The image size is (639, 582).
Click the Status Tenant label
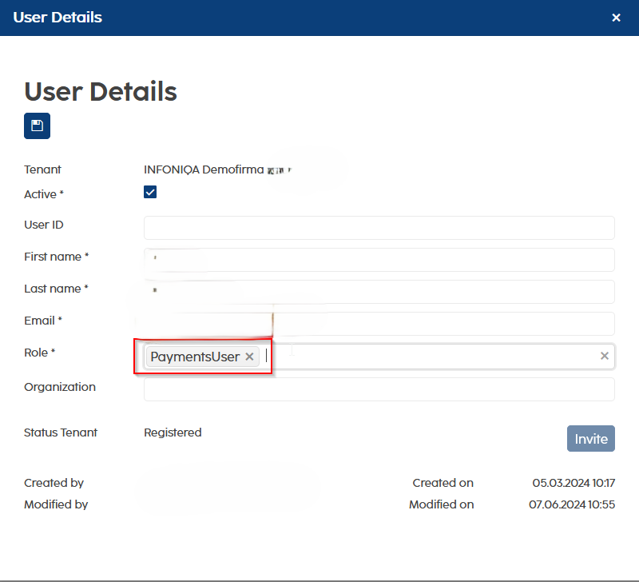point(61,433)
